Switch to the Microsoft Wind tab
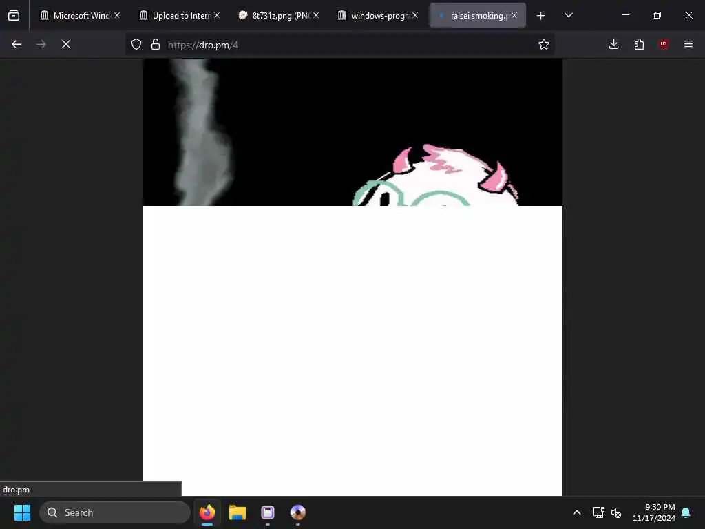The height and width of the screenshot is (529, 705). pos(81,16)
